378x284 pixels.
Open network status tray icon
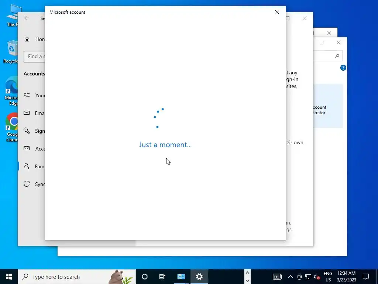(x=308, y=277)
